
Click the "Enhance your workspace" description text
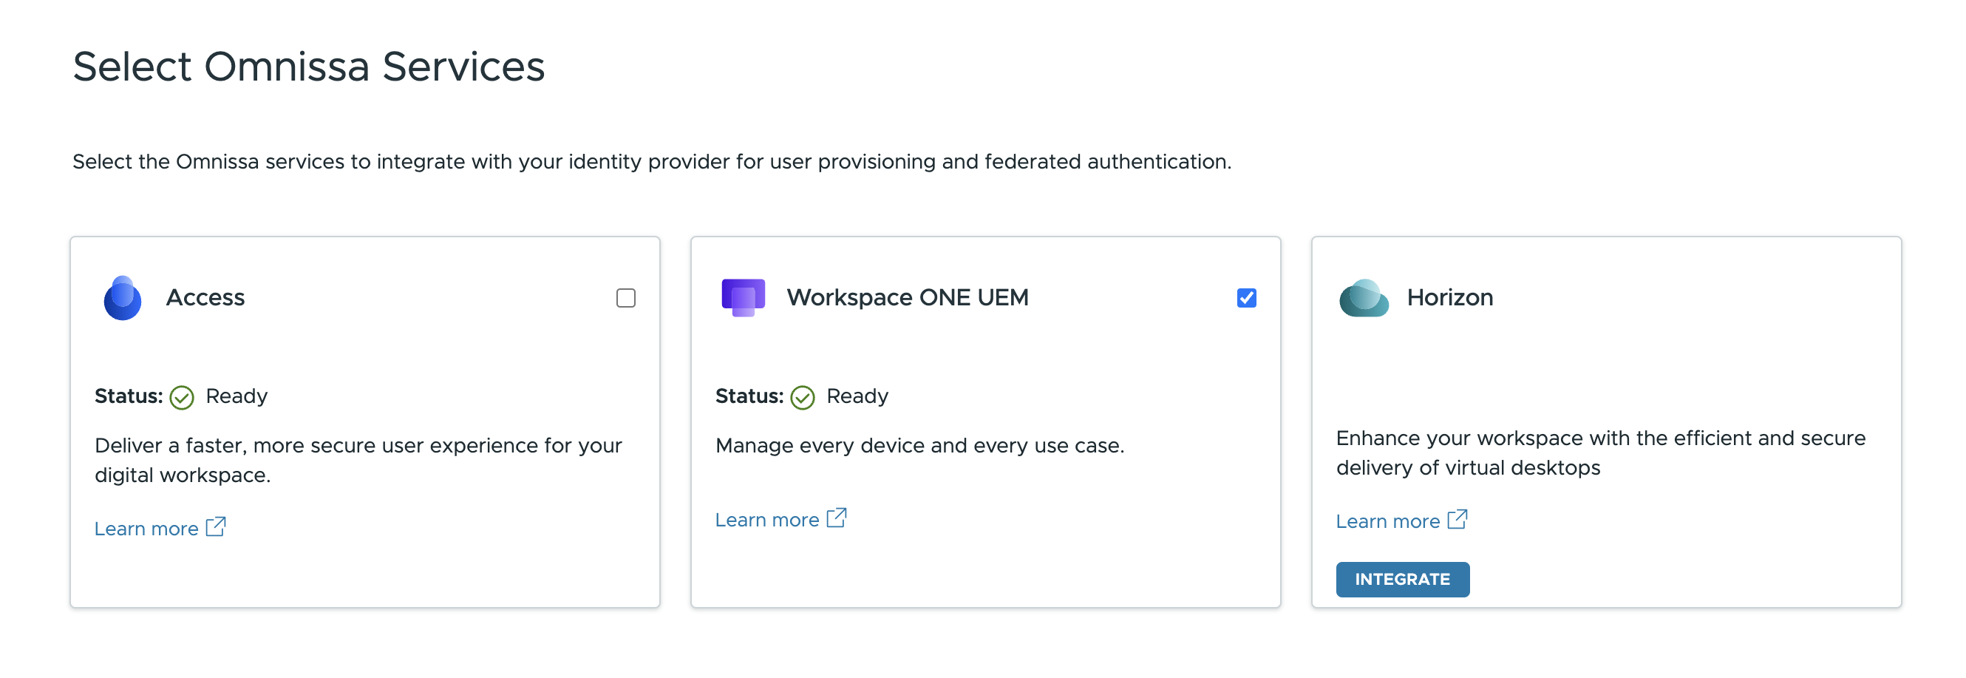click(1600, 452)
